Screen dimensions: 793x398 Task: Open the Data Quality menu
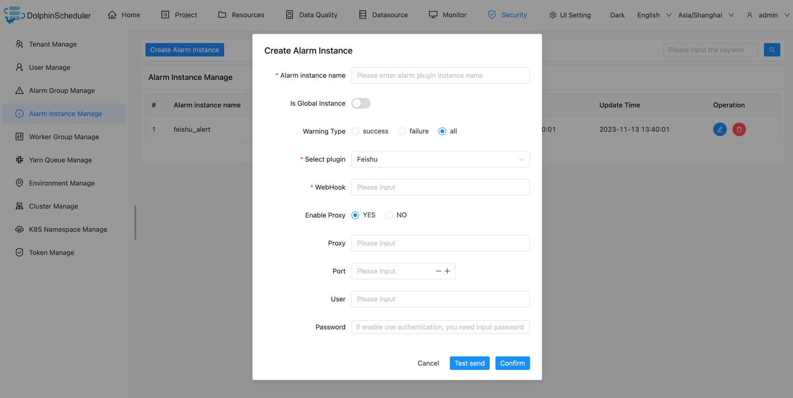312,15
